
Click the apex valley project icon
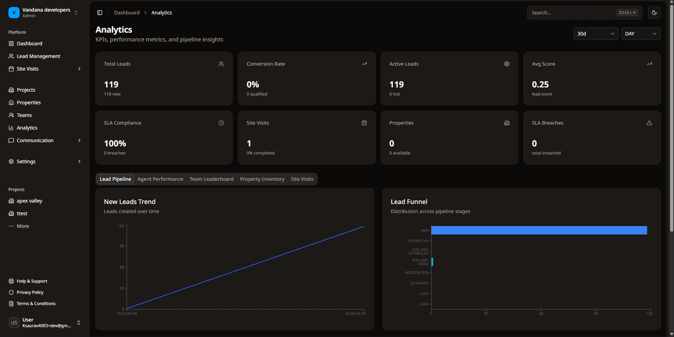[x=12, y=201]
